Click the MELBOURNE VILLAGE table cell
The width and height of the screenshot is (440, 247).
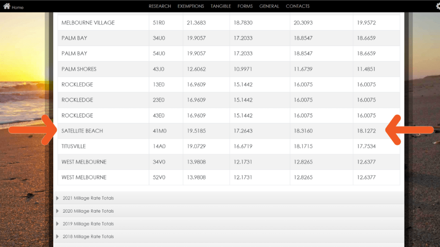click(88, 23)
